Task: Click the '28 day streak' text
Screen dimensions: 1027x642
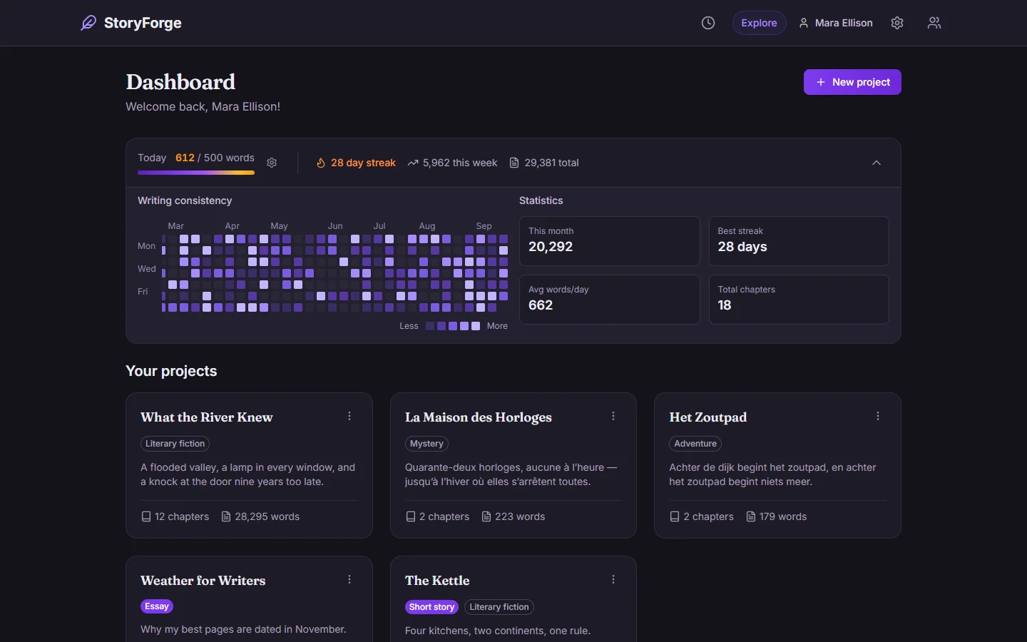Action: (363, 163)
